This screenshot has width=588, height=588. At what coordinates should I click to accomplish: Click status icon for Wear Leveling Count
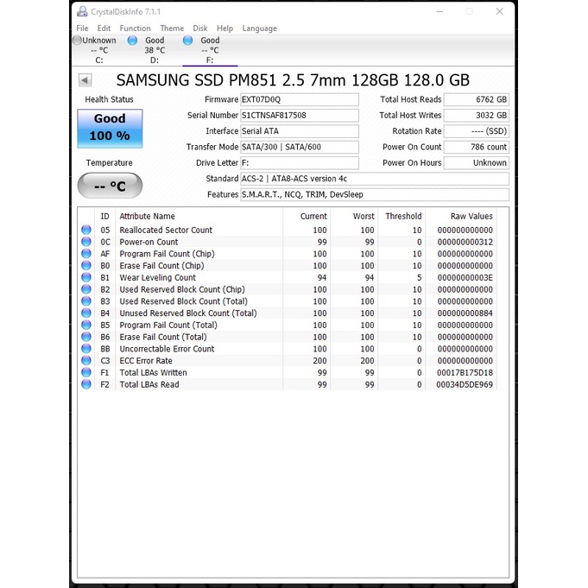86,277
